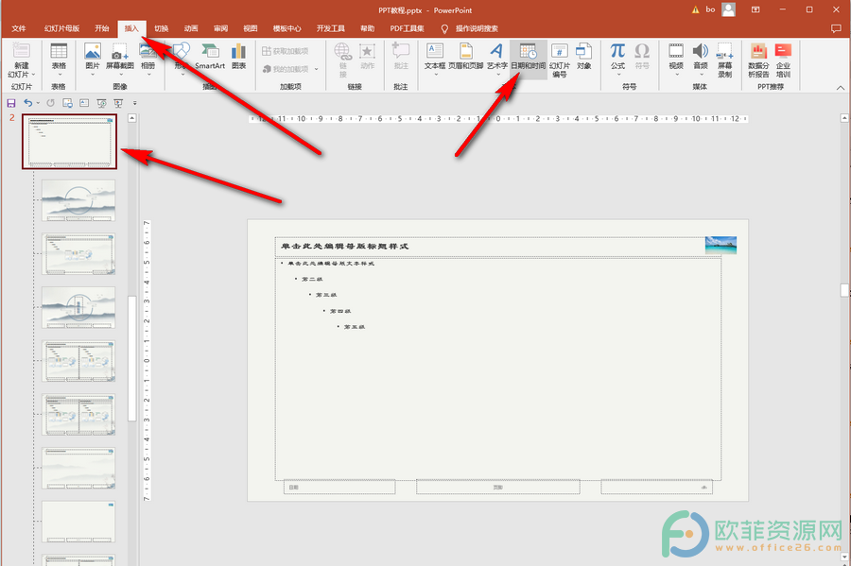
Task: Select the slide master thumbnail numbered 2
Action: pyautogui.click(x=69, y=142)
